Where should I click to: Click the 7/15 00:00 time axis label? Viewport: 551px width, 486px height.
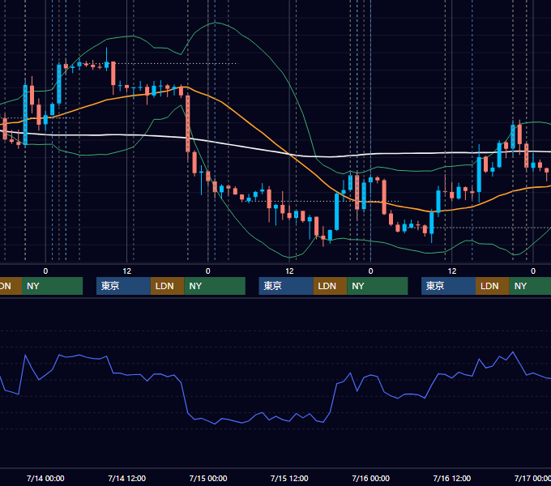coord(208,478)
